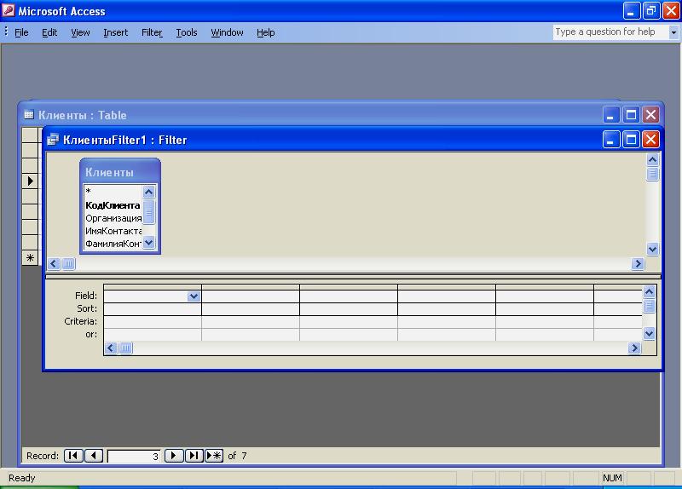Click upper pane horizontal scroll right arrow
Viewport: 682px width, 489px height.
(x=638, y=264)
